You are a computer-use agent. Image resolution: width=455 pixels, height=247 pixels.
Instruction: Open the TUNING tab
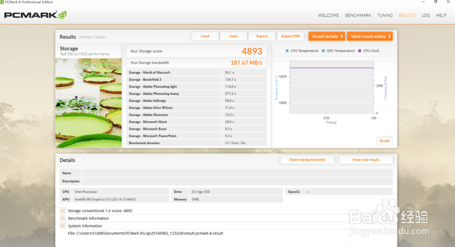coord(385,15)
